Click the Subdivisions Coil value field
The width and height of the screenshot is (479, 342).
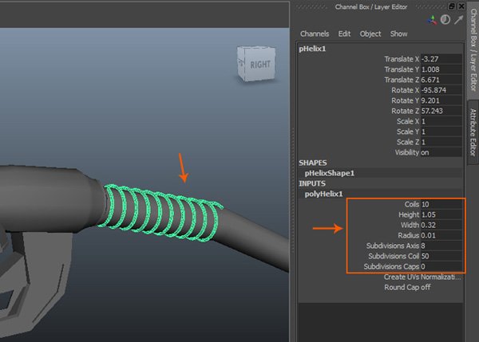[x=441, y=256]
